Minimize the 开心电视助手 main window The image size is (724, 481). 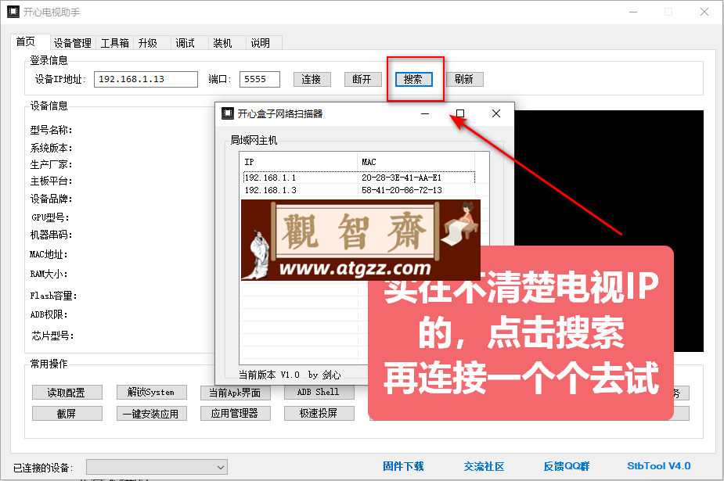point(633,12)
